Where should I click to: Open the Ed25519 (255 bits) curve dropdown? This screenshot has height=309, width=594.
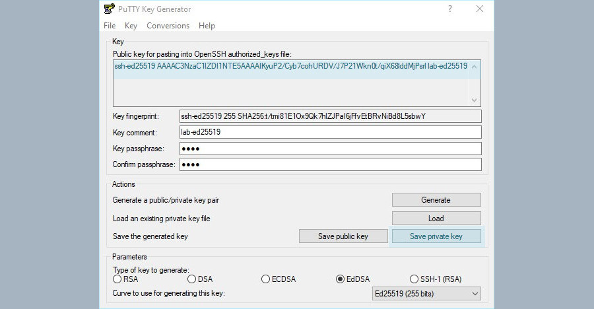(x=426, y=293)
